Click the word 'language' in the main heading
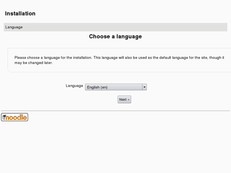 click(128, 37)
